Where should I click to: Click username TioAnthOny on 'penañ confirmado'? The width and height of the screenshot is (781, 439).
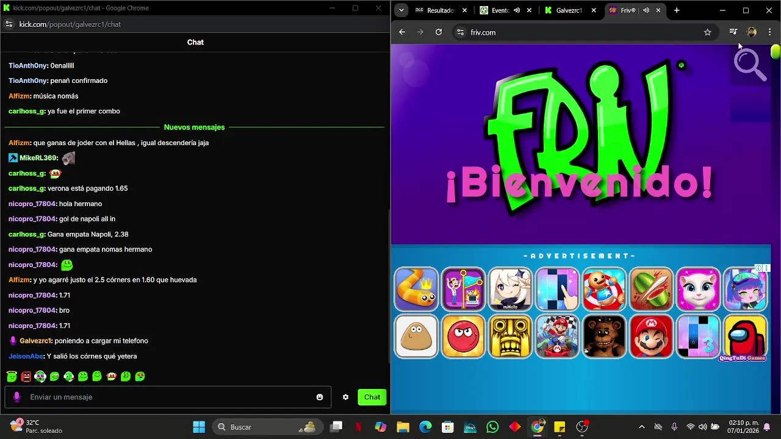click(x=27, y=80)
